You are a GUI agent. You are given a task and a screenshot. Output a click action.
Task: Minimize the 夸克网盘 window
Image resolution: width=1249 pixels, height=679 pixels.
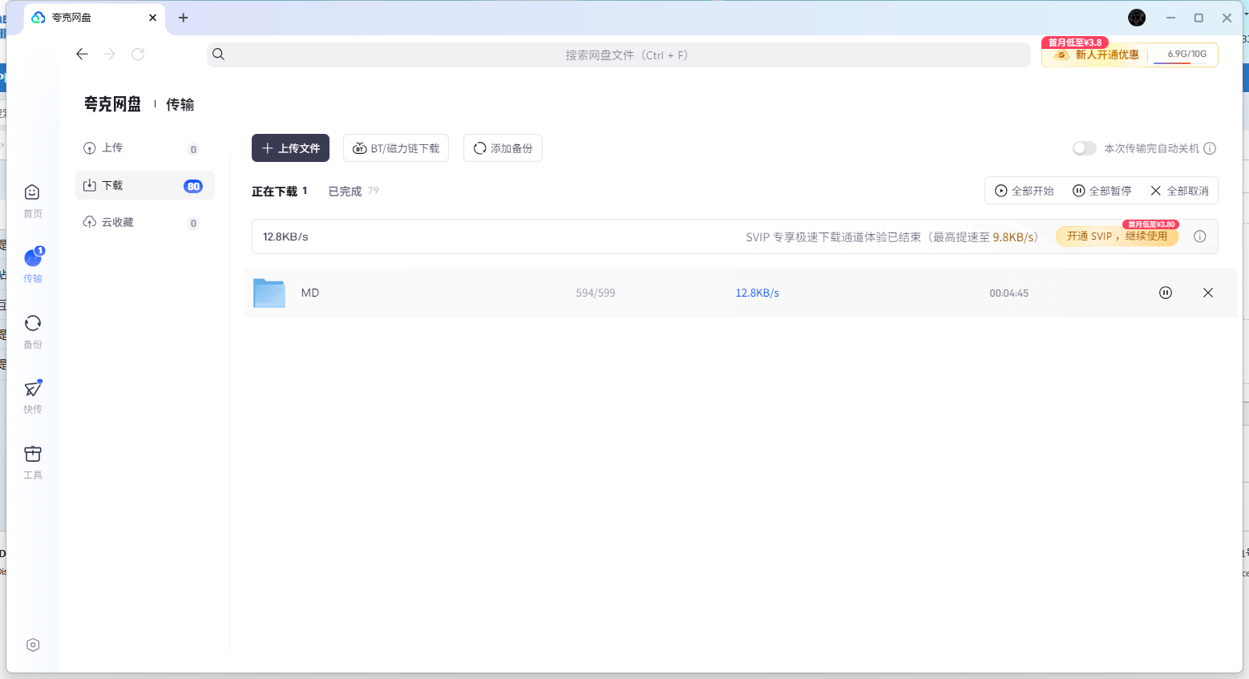tap(1170, 18)
